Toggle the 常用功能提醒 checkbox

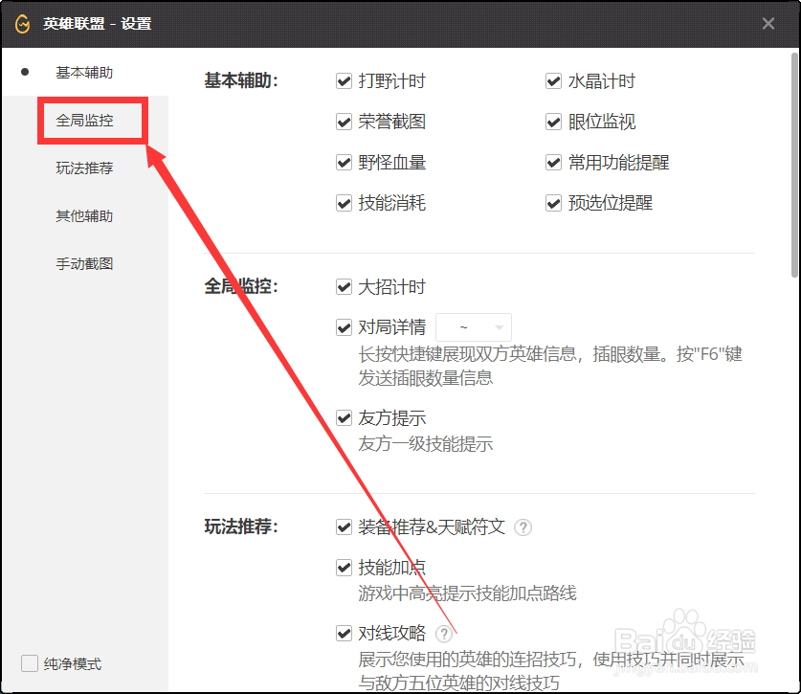(554, 163)
